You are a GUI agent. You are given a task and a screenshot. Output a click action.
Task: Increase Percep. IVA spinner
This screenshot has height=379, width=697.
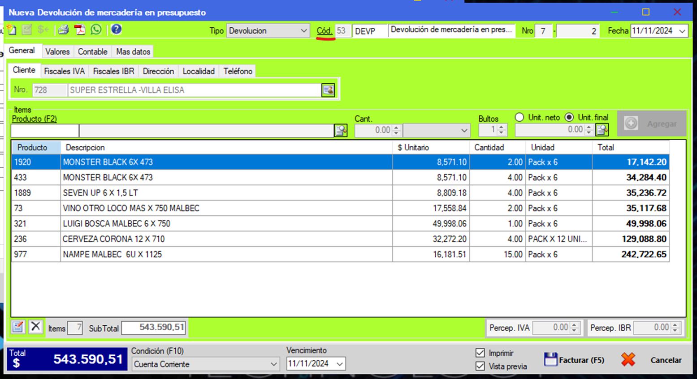coord(574,325)
